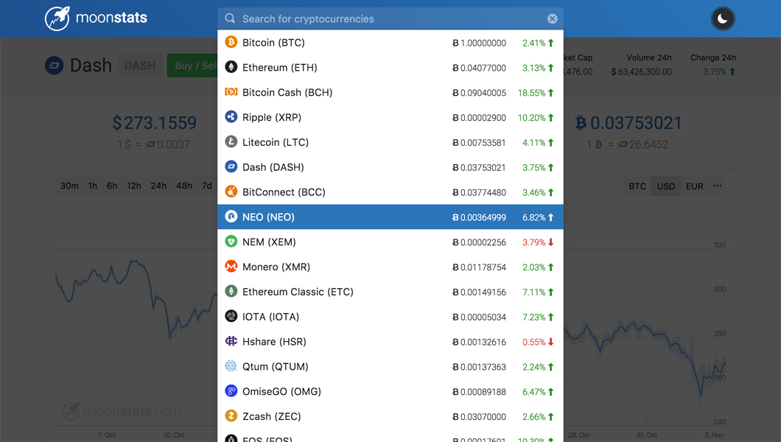Switch chart currency to BTC
The width and height of the screenshot is (781, 442).
[x=637, y=186]
